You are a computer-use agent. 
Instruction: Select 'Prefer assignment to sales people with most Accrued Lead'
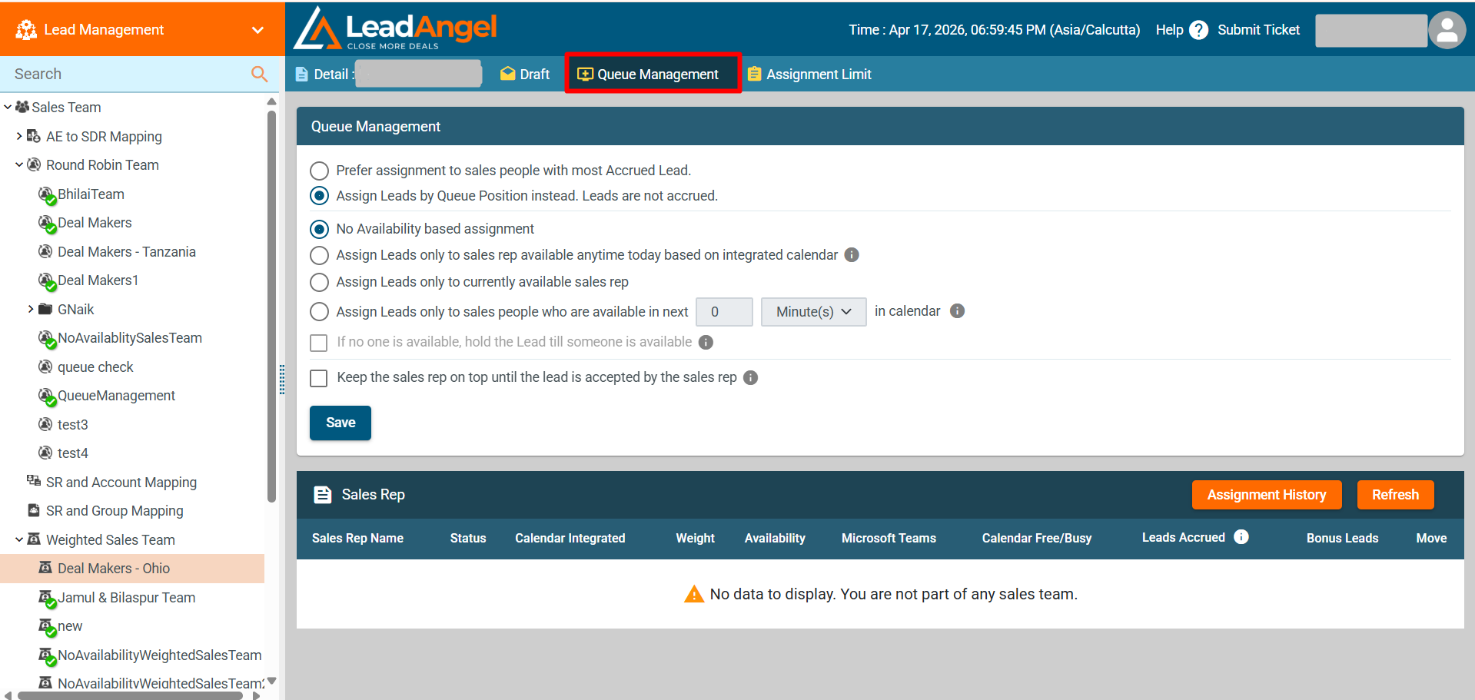(x=319, y=171)
